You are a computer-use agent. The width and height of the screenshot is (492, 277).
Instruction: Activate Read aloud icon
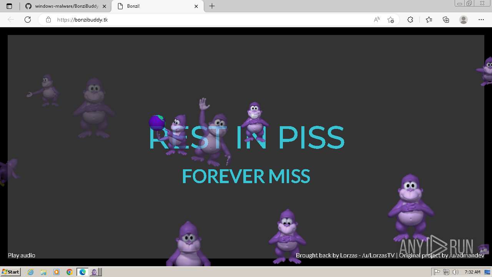pyautogui.click(x=377, y=20)
